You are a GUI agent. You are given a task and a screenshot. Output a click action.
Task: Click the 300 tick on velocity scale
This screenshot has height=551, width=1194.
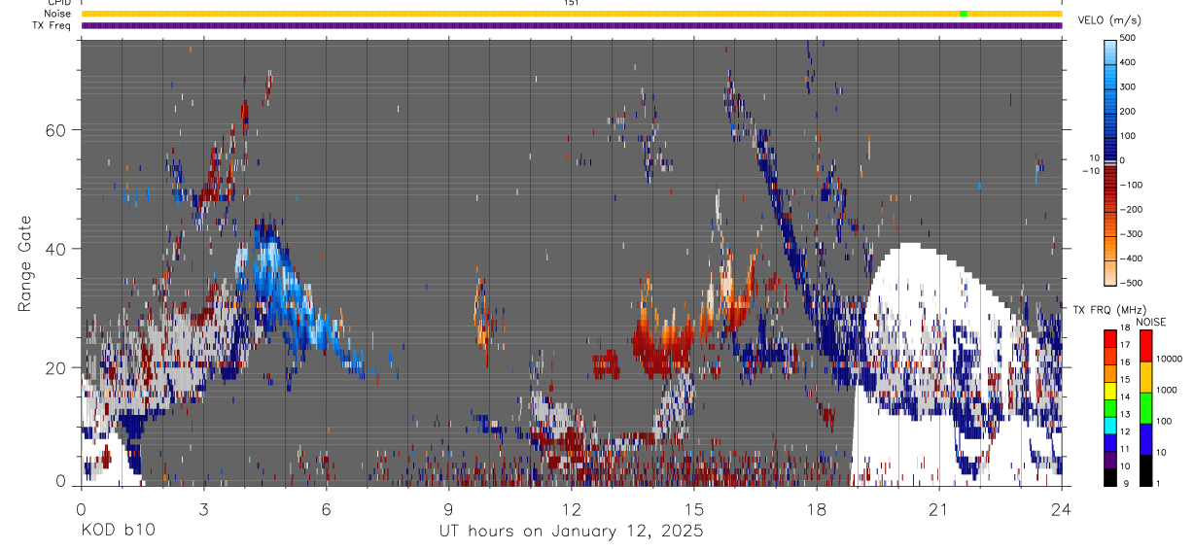pos(1128,86)
